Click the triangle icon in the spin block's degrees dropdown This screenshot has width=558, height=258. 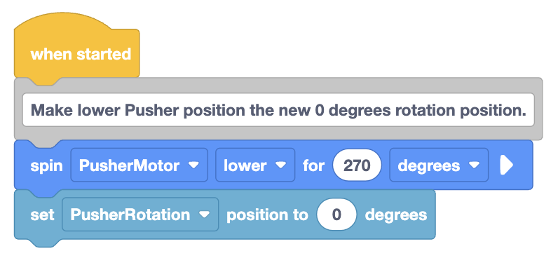pyautogui.click(x=475, y=165)
